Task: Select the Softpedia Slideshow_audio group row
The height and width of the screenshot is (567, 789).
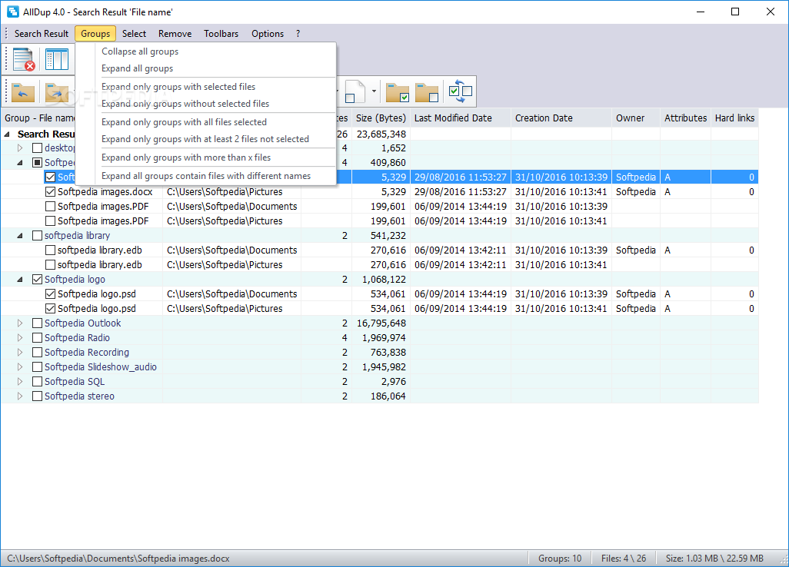Action: (380, 367)
